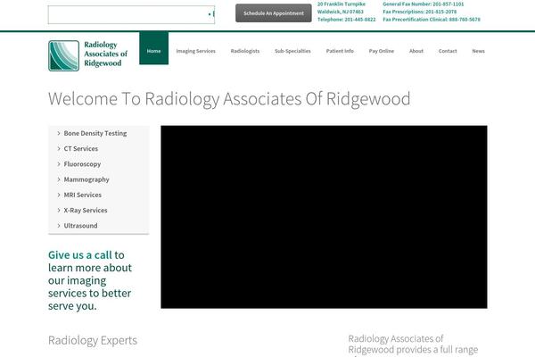This screenshot has width=535, height=357.
Task: Click the X-Ray Services chevron arrow
Action: point(59,210)
